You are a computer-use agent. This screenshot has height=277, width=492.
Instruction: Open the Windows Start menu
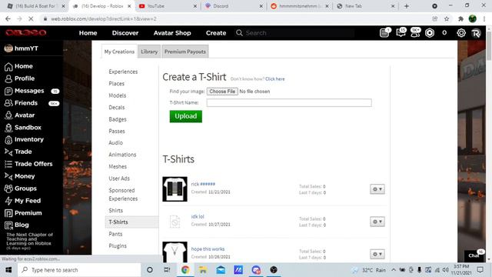click(8, 270)
